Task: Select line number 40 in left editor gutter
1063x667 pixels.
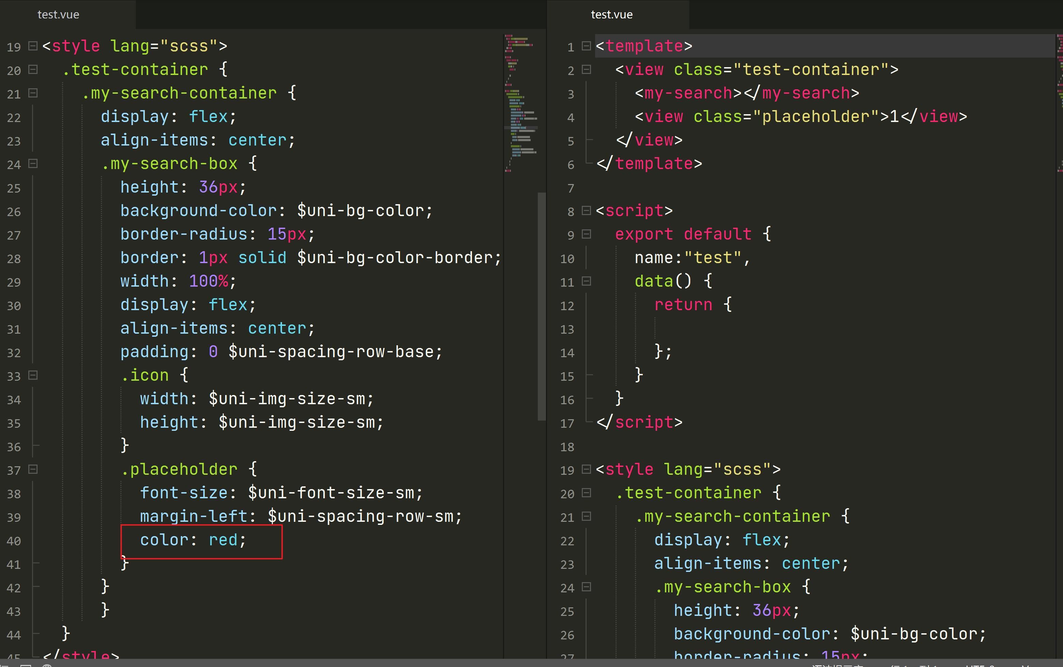Action: tap(14, 541)
